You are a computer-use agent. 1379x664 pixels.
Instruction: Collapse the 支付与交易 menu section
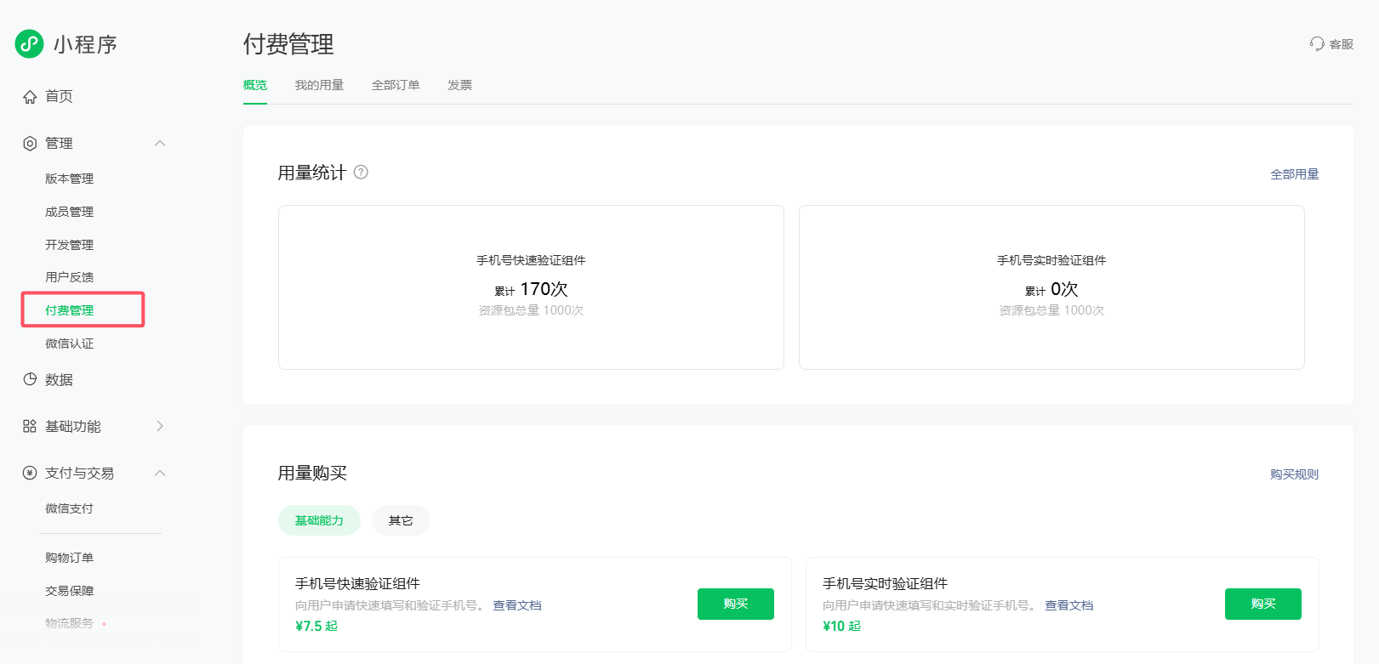[x=160, y=473]
